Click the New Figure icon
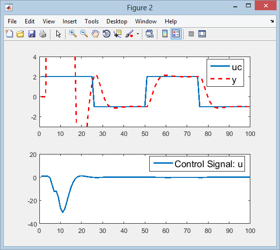Image resolution: width=280 pixels, height=250 pixels. coord(9,34)
